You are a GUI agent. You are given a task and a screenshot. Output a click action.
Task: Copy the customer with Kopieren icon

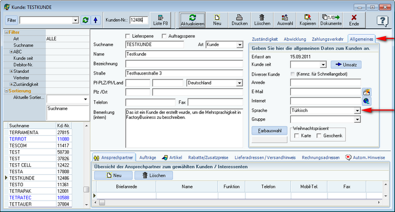click(308, 20)
